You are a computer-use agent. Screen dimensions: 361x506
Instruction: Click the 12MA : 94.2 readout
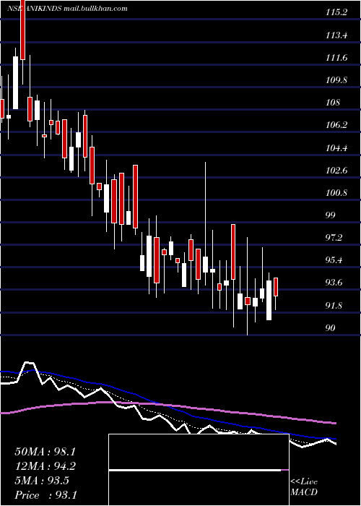click(x=45, y=466)
